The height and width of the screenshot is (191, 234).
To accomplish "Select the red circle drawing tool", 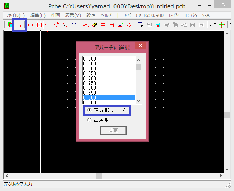I will pos(31,25).
